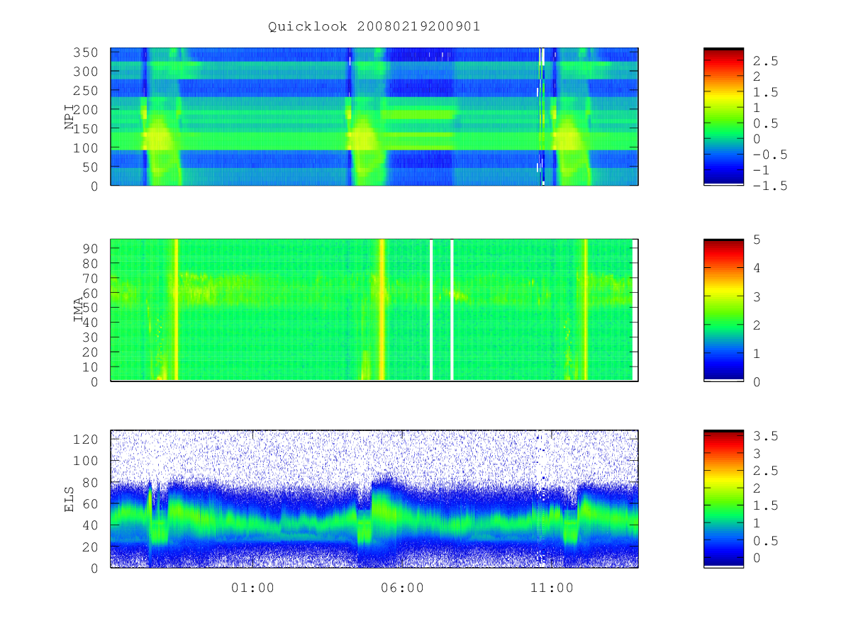Image resolution: width=851 pixels, height=638 pixels.
Task: Click 2.5 on NPI color scale
Action: click(x=765, y=62)
